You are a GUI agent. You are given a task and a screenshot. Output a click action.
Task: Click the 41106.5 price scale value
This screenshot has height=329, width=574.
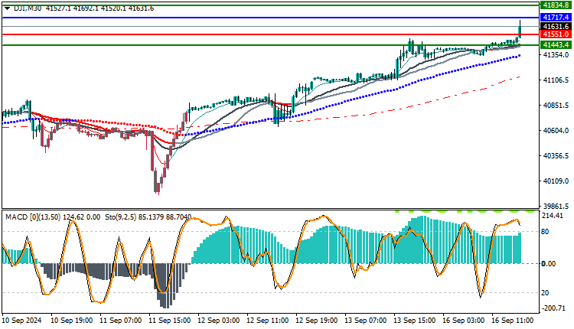[x=556, y=80]
